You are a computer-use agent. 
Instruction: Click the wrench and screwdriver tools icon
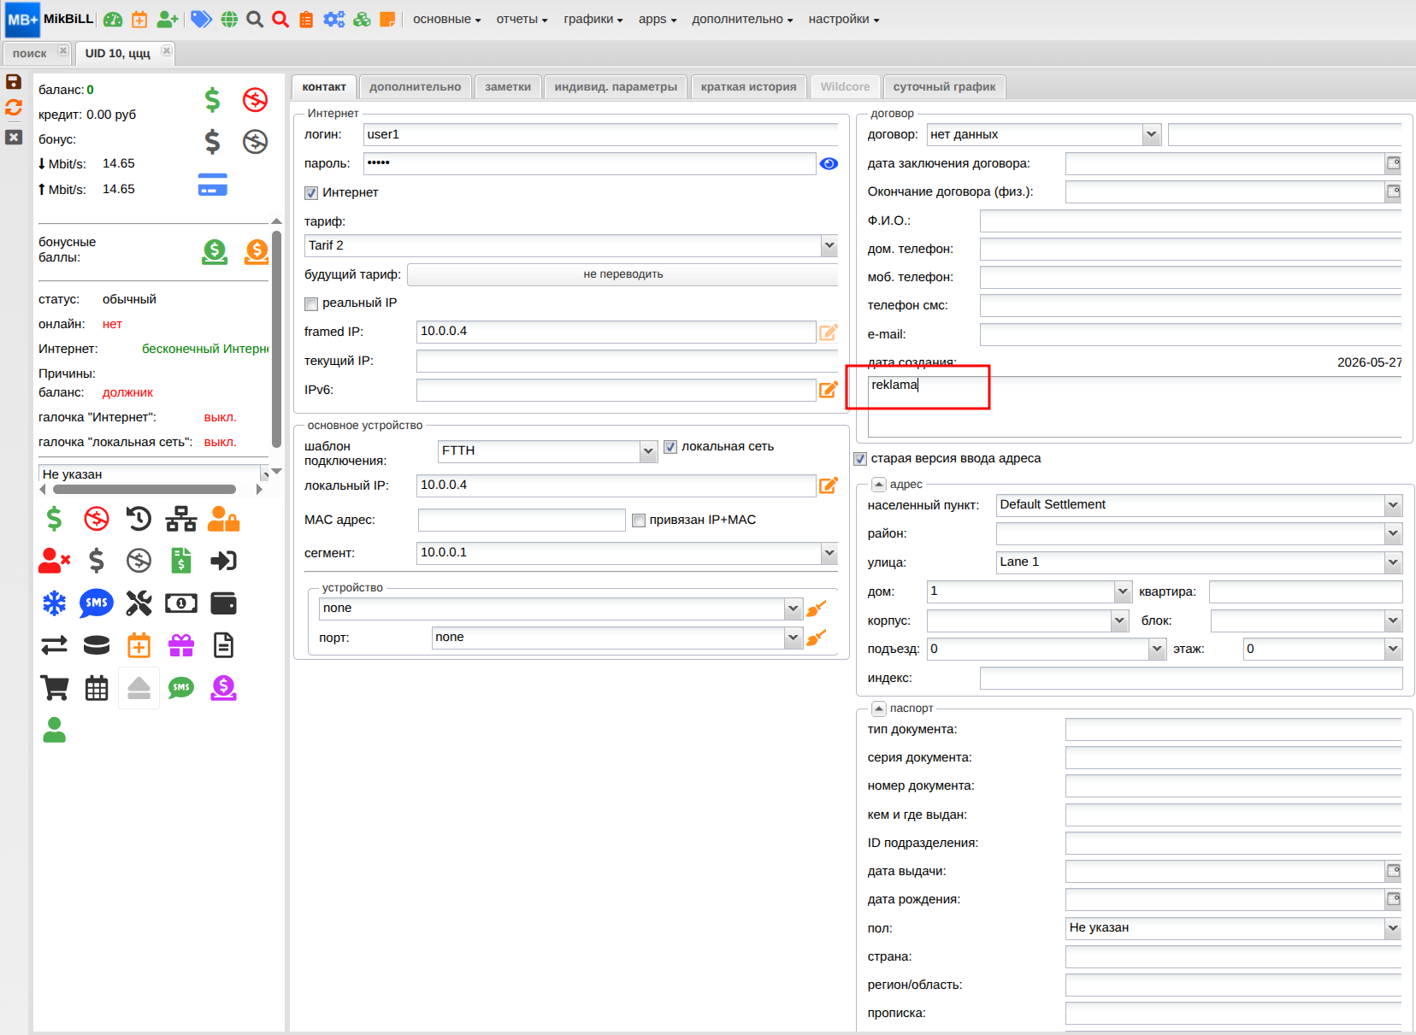click(x=139, y=603)
